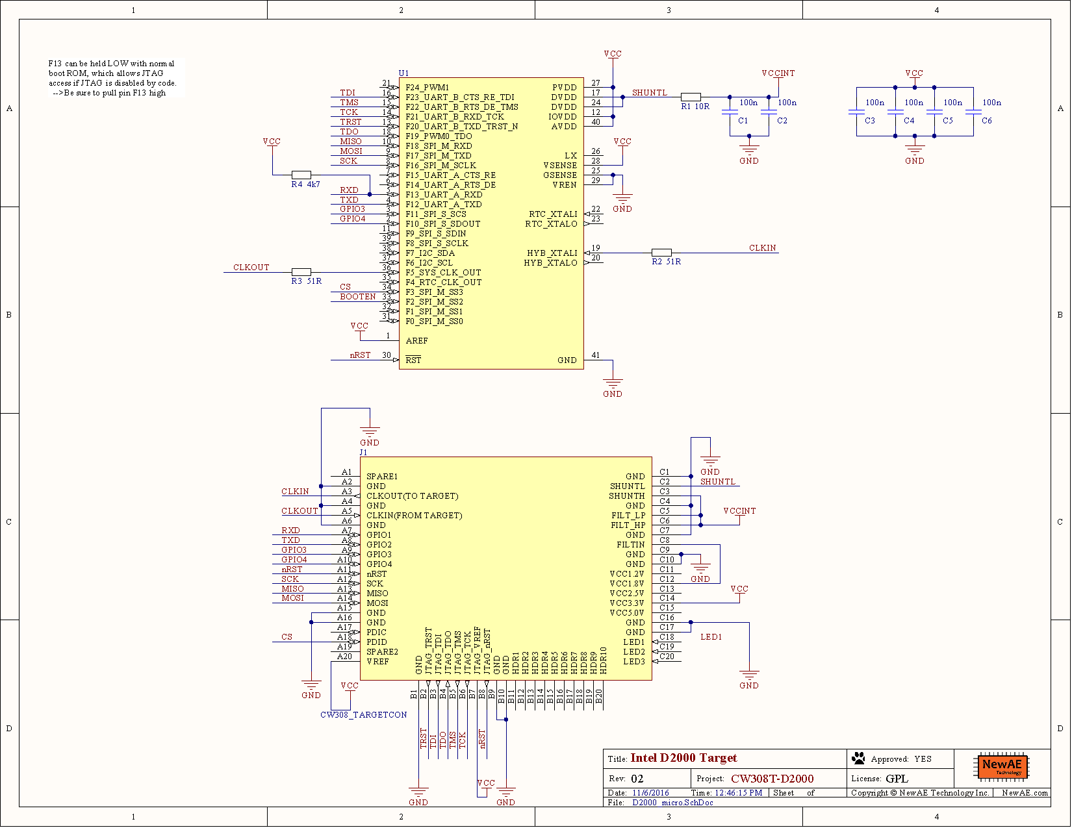Click the VCC3.3V pin name on J1

627,603
